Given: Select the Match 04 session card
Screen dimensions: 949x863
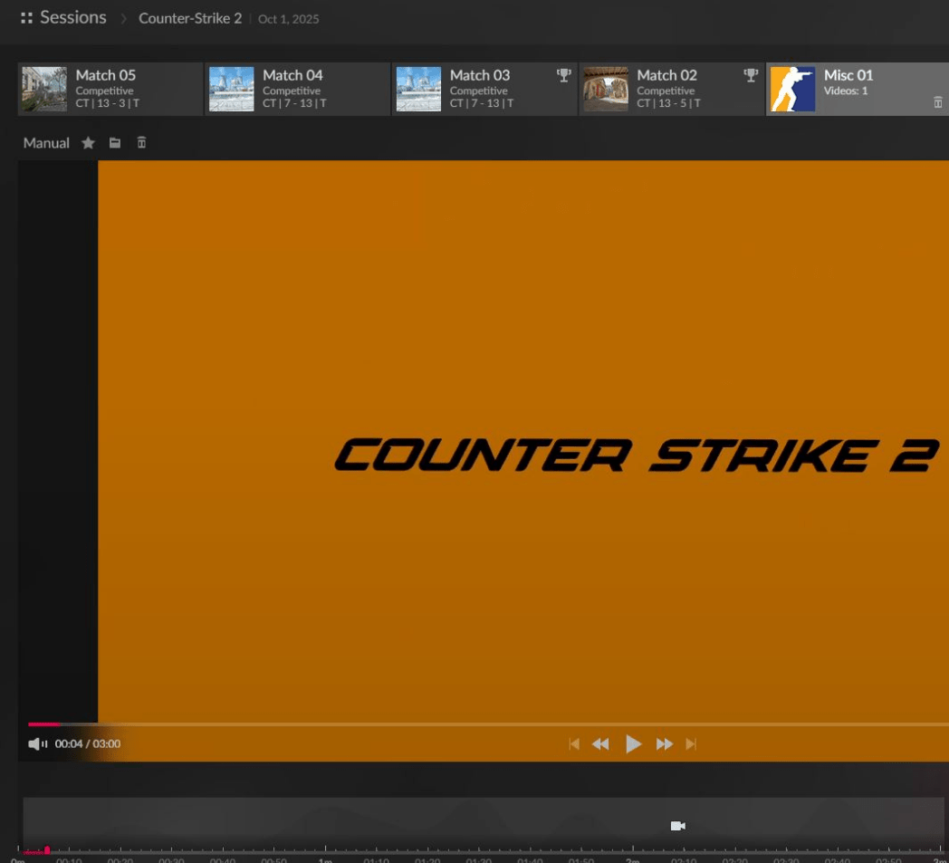Looking at the screenshot, I should coord(297,89).
